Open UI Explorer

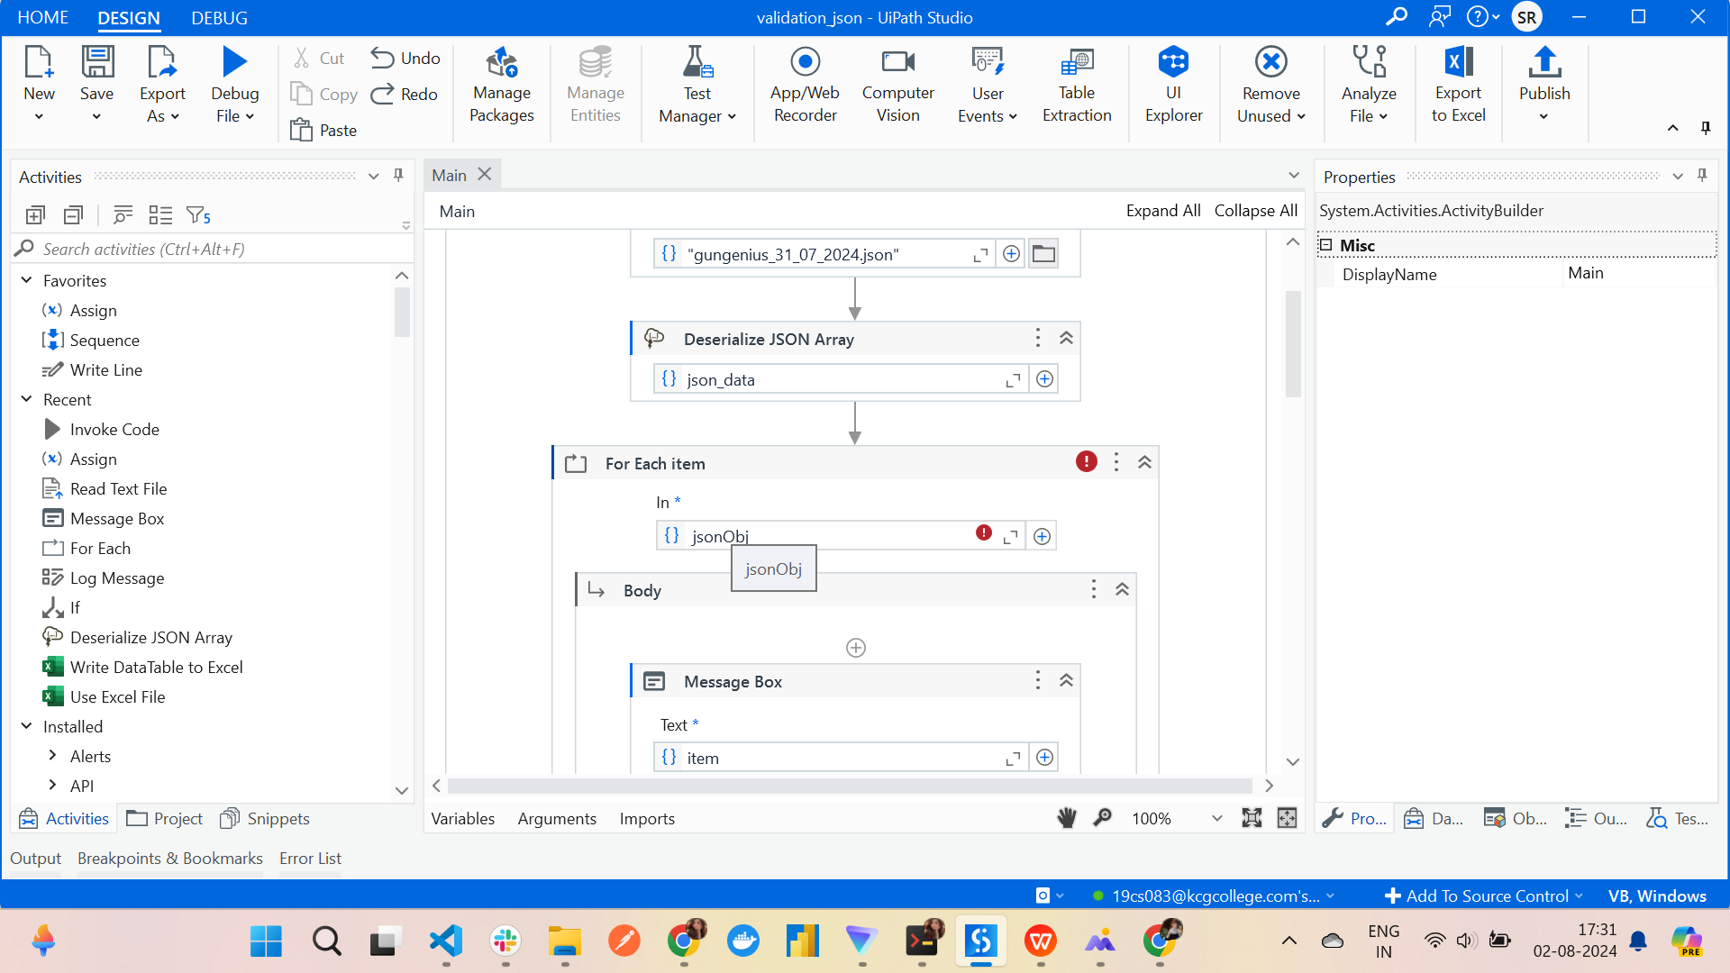coord(1173,86)
